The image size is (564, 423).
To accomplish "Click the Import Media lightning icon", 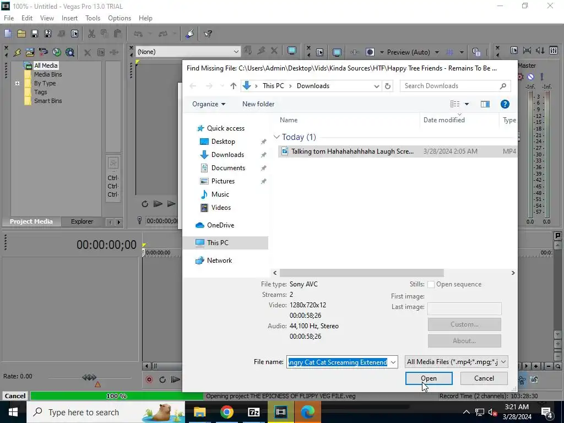I will point(17,52).
